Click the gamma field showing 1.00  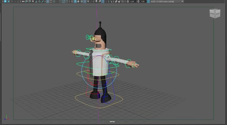143,2
